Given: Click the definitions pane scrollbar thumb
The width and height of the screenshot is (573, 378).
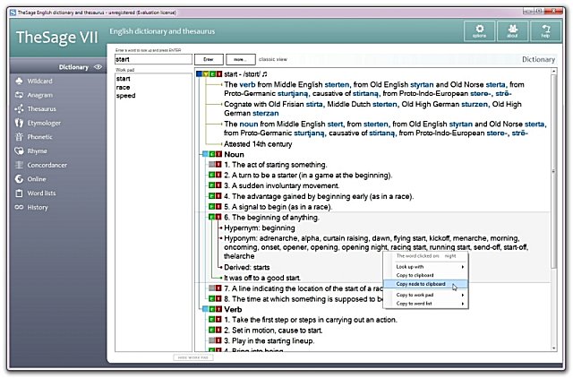Looking at the screenshot, I should point(553,172).
